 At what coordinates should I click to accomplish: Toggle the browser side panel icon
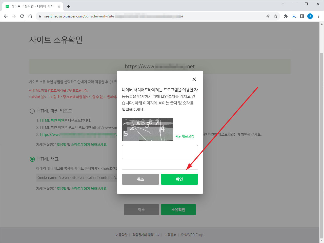click(302, 16)
